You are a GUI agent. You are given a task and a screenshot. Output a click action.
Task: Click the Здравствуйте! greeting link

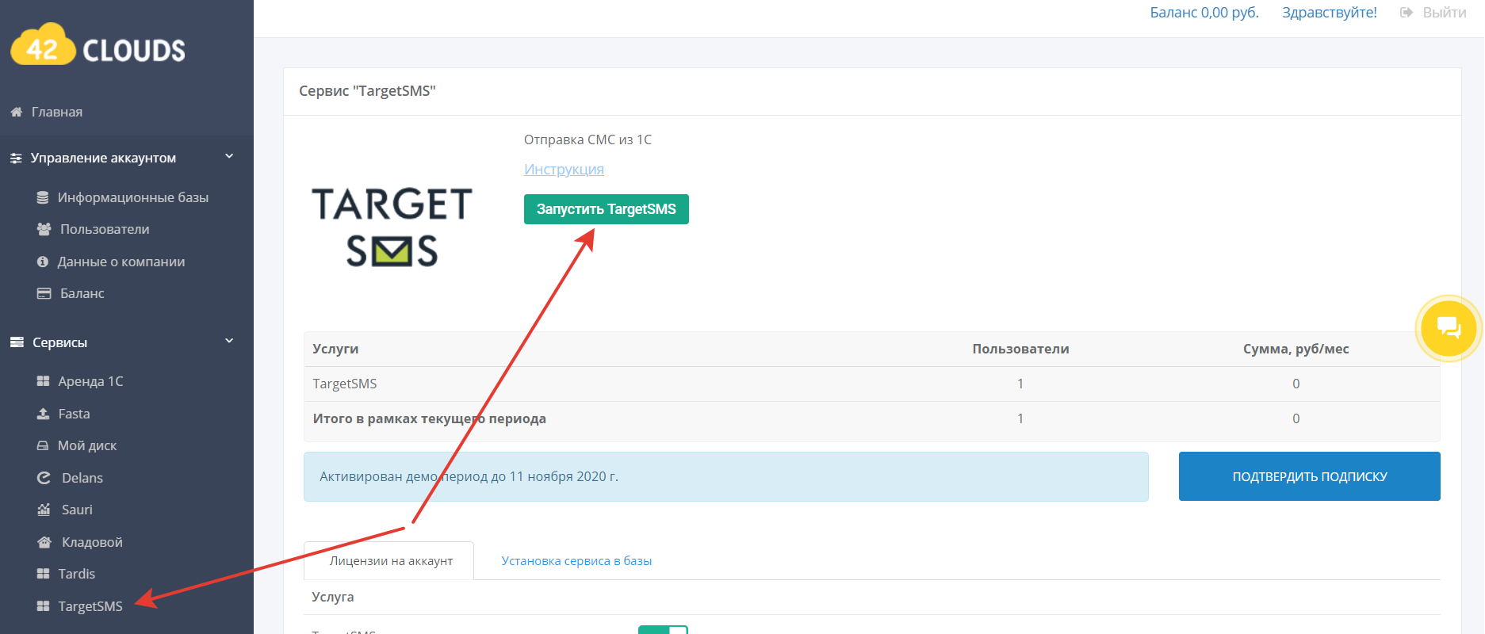(x=1330, y=13)
